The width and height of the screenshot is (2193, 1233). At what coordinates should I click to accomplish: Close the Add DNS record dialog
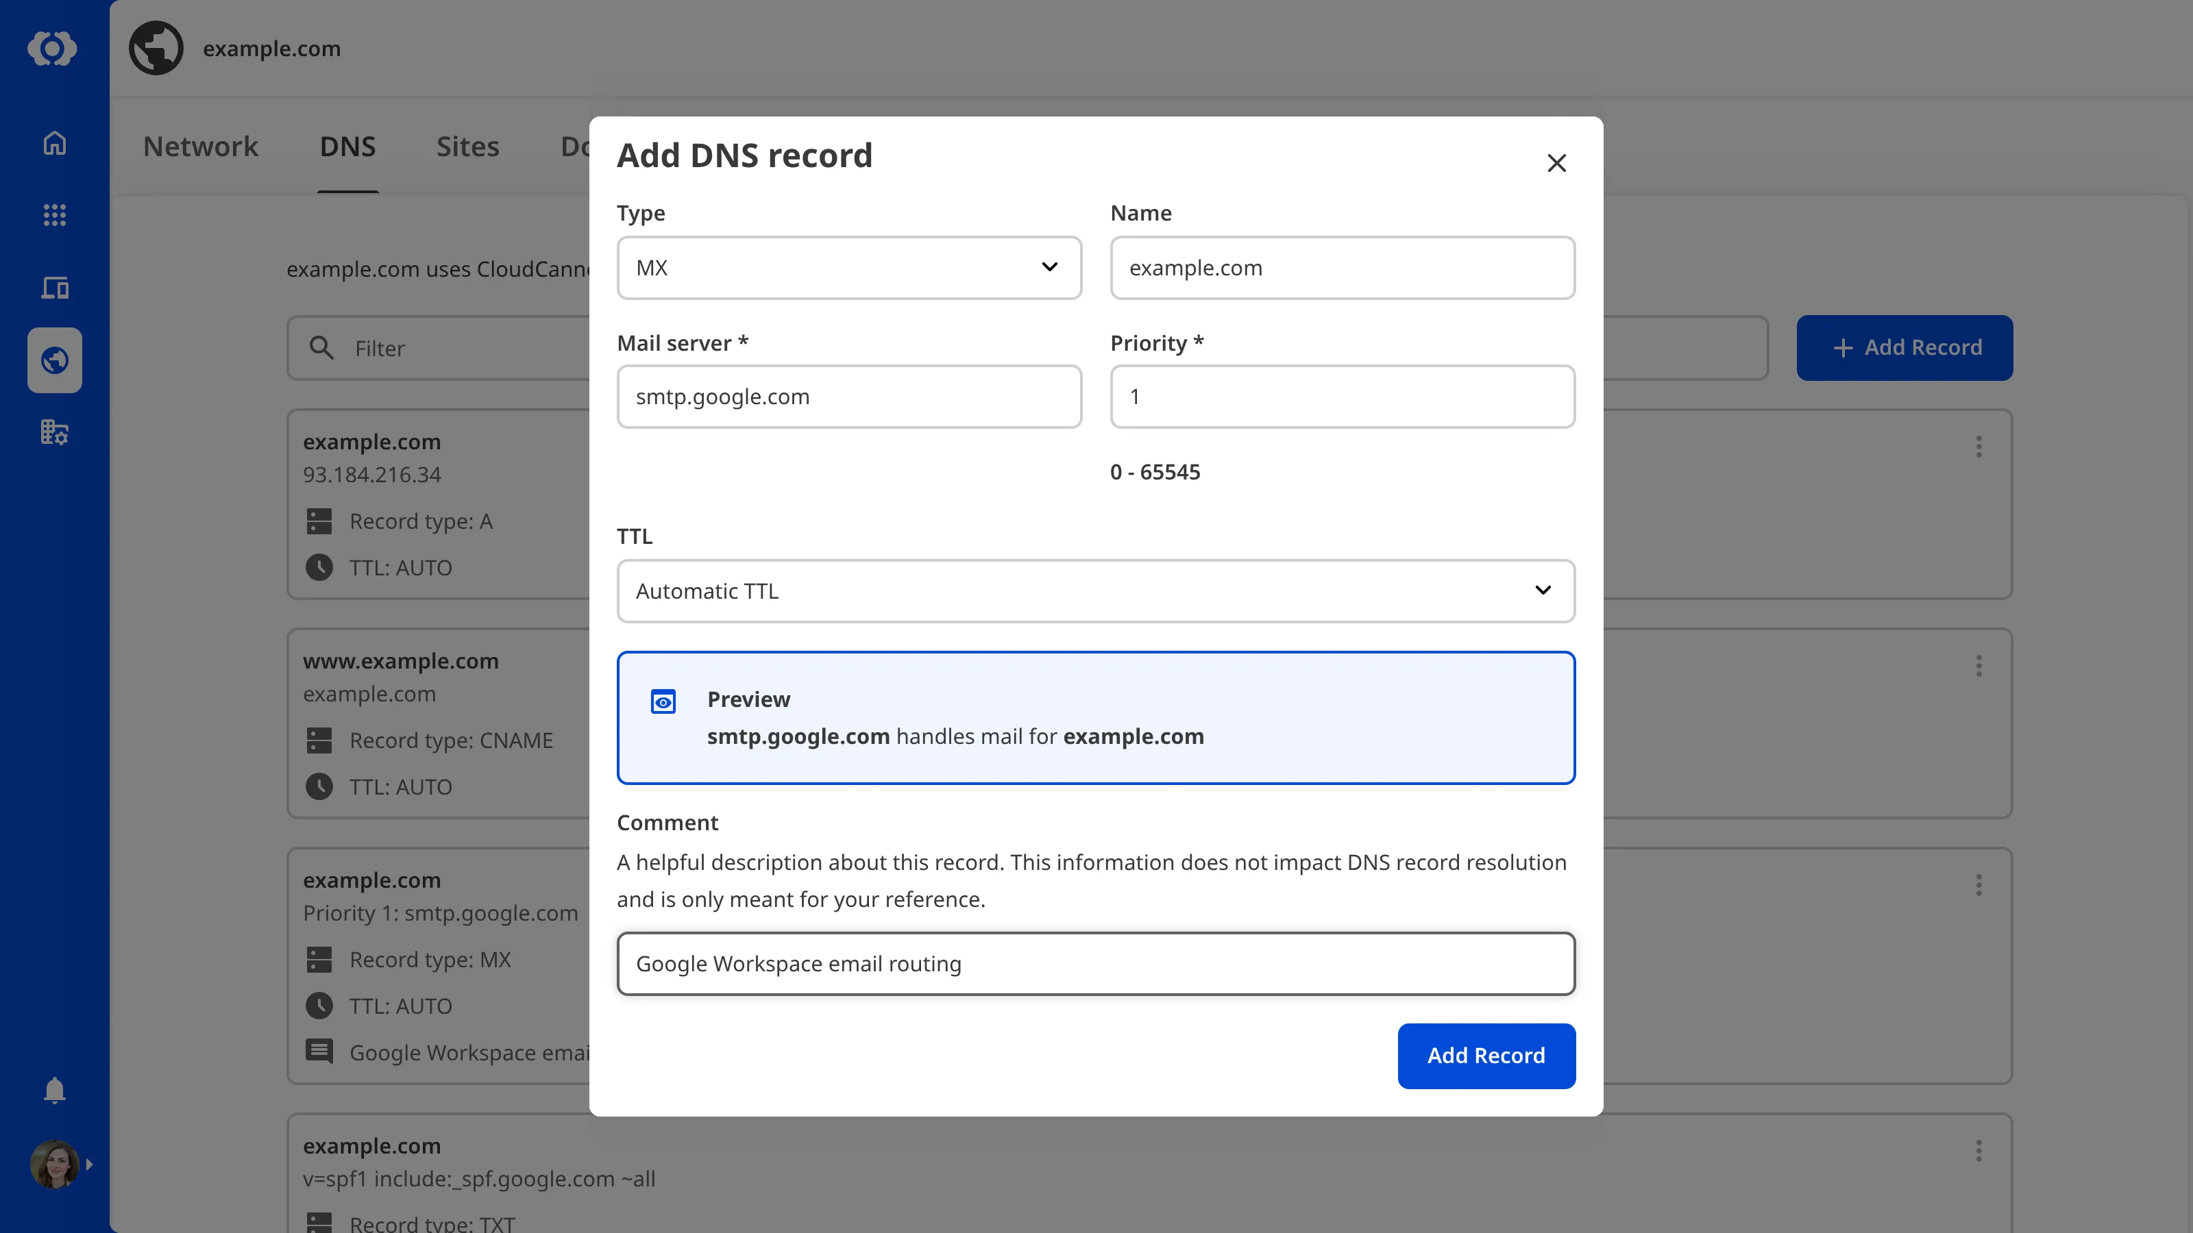1556,162
